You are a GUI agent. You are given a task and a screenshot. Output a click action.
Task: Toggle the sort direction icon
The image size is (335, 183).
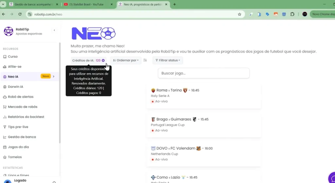point(145,60)
